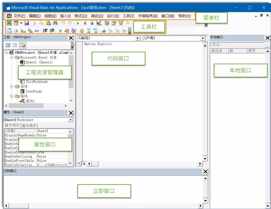Switch to Procedure View button below code
This screenshot has height=209, width=271.
point(79,164)
